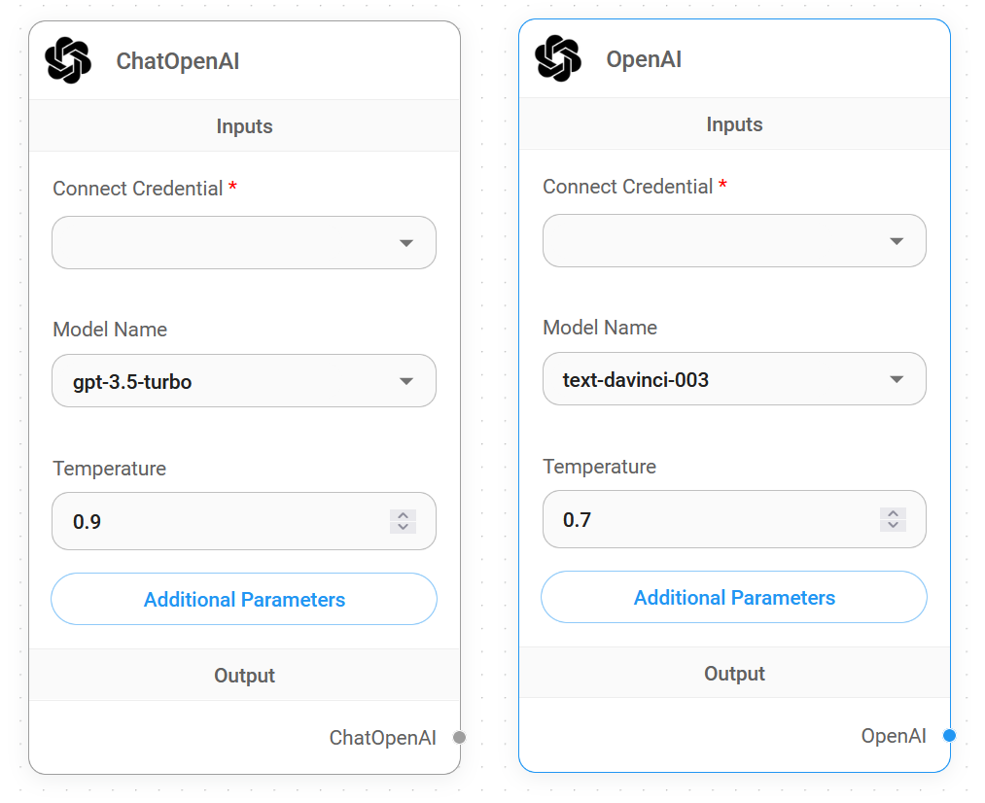The height and width of the screenshot is (803, 985).
Task: Click the ChatOpenAI node logo icon
Action: [x=68, y=60]
